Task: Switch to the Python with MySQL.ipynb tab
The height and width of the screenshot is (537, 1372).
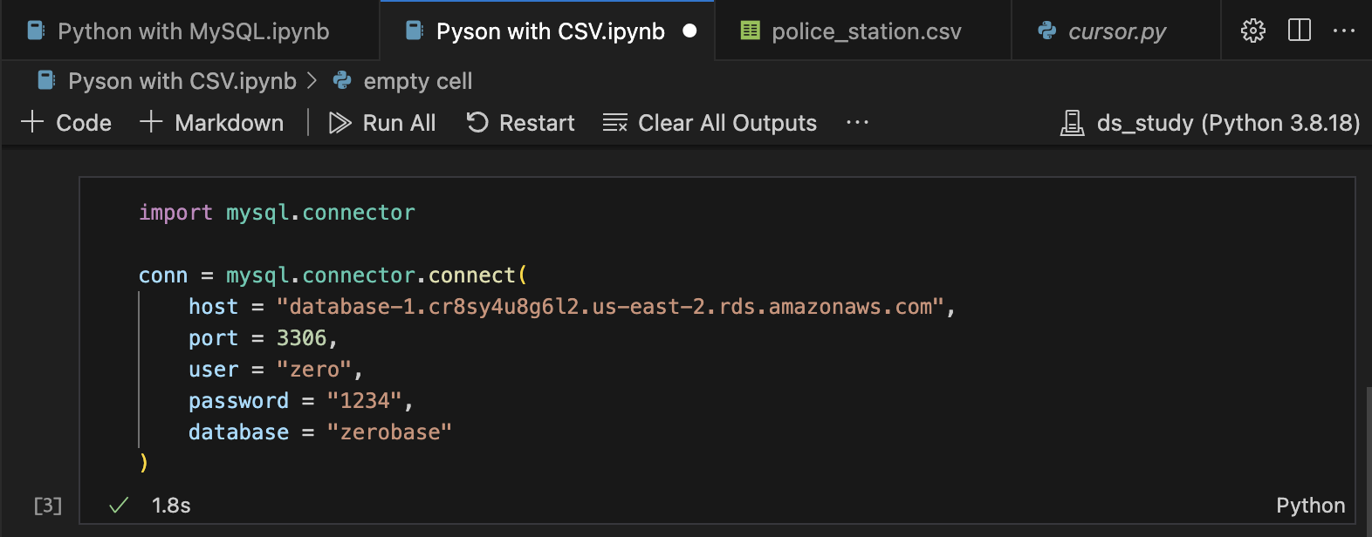Action: point(192,31)
